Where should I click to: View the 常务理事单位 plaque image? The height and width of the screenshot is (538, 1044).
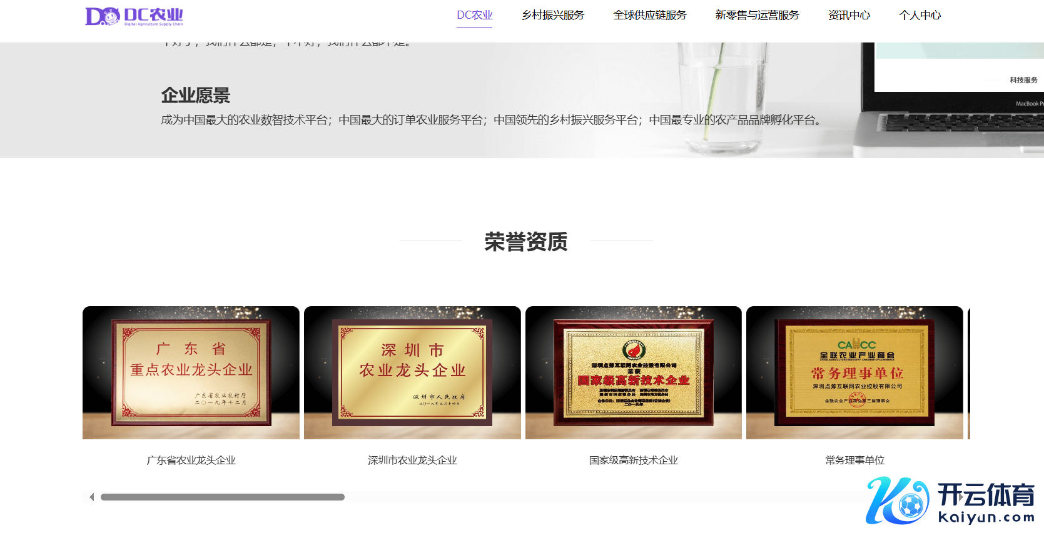coord(854,372)
